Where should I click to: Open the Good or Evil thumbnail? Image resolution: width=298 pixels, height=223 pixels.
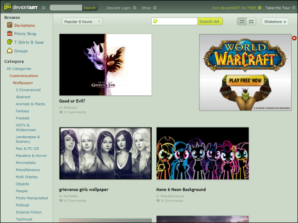pos(105,65)
